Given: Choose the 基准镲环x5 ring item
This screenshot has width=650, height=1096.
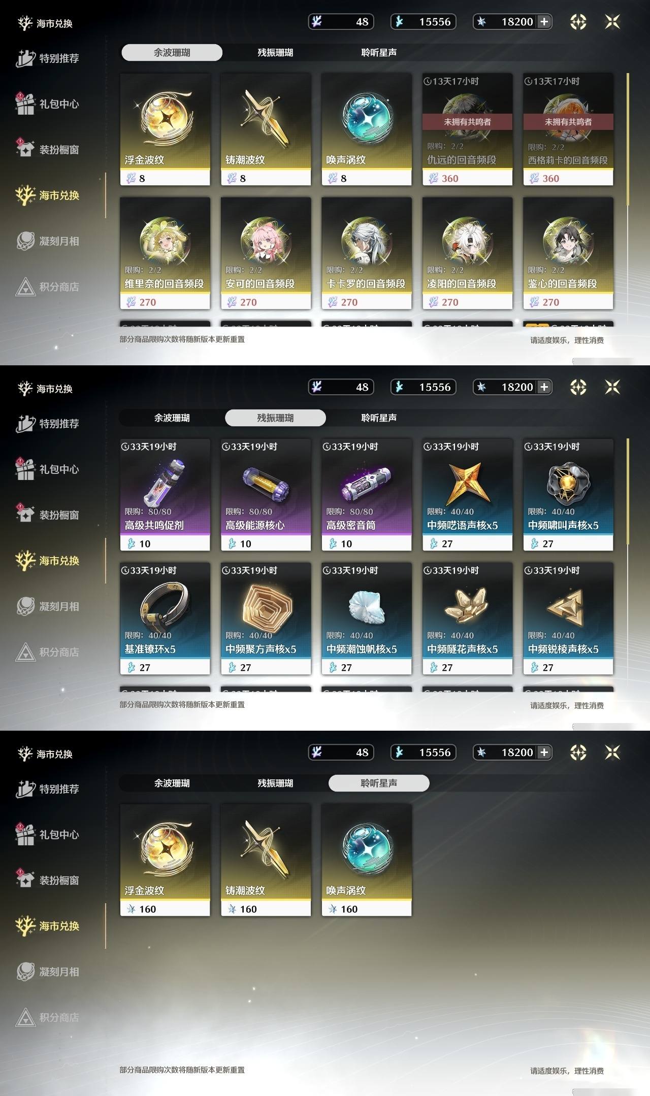Looking at the screenshot, I should click(165, 619).
